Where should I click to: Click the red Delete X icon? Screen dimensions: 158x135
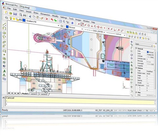point(47,19)
